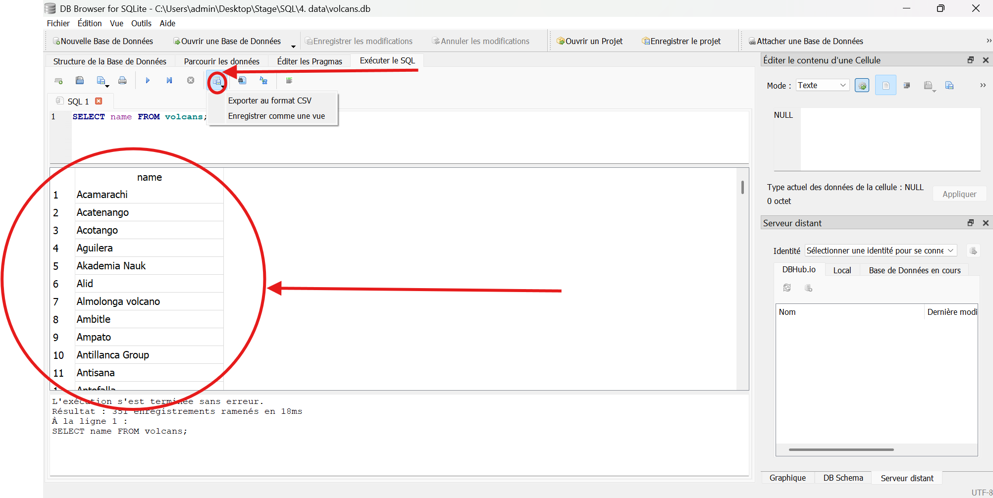The image size is (993, 498).
Task: Execute SQL line by line icon
Action: pos(169,80)
